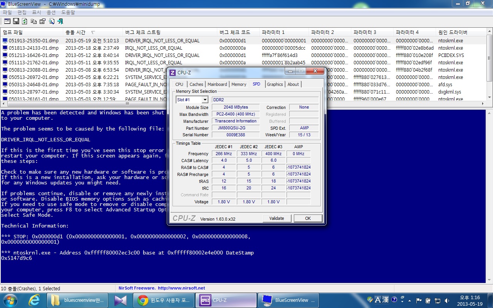Click the Transcend Information manufacturer value
Viewport: 493px width, 308px height.
235,121
